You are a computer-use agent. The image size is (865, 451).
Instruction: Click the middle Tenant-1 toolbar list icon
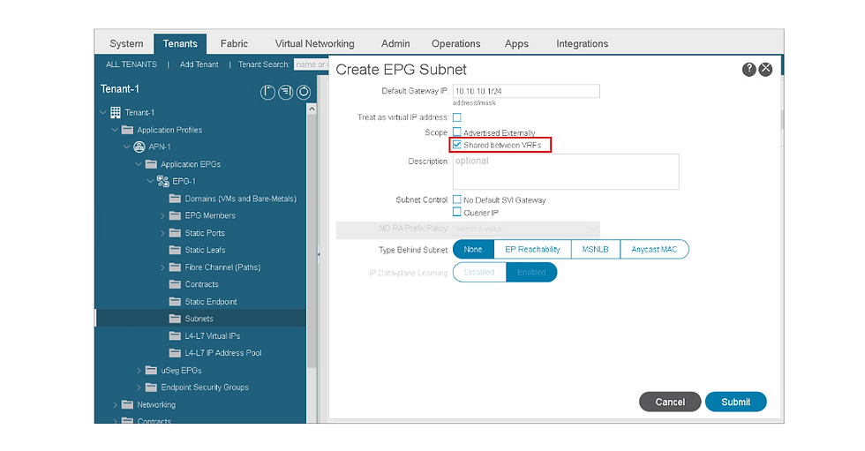286,92
